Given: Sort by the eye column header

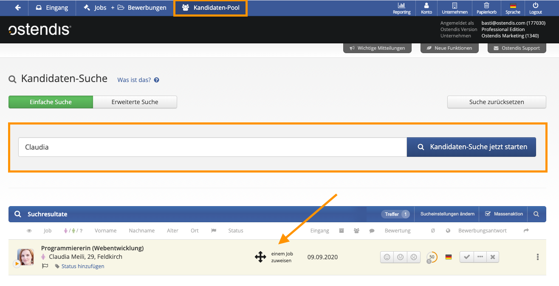Looking at the screenshot, I should click(29, 231).
